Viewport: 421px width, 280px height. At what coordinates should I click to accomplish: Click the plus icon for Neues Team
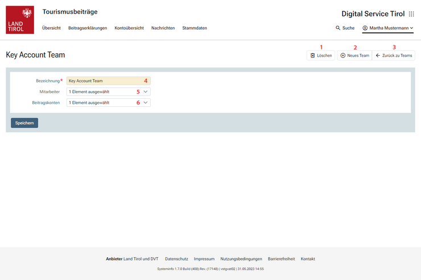click(x=342, y=56)
